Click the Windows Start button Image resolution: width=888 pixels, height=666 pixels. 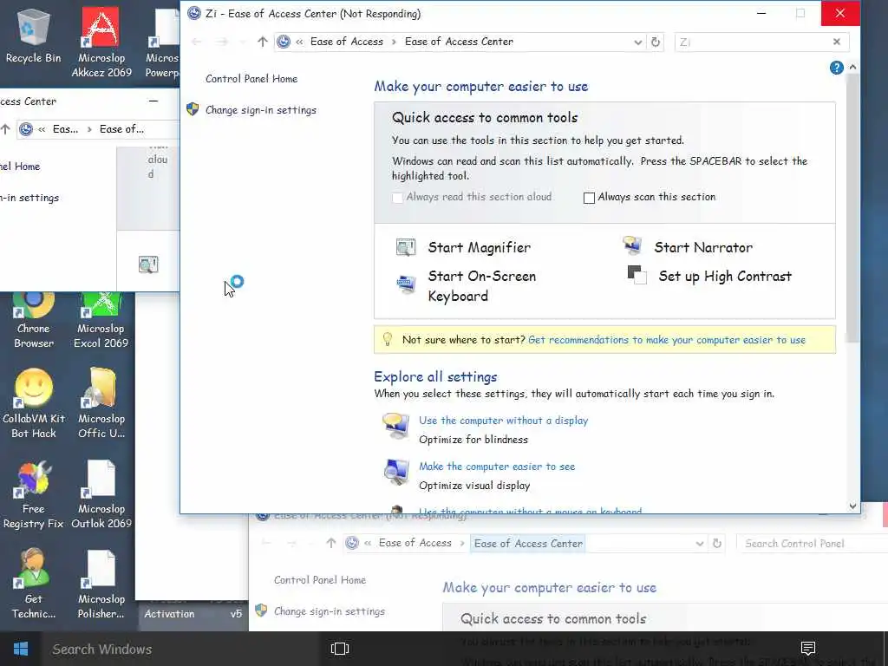(21, 649)
